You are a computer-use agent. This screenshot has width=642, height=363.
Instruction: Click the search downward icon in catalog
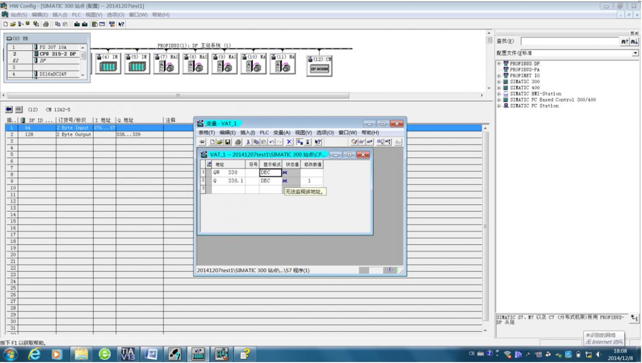pyautogui.click(x=634, y=41)
